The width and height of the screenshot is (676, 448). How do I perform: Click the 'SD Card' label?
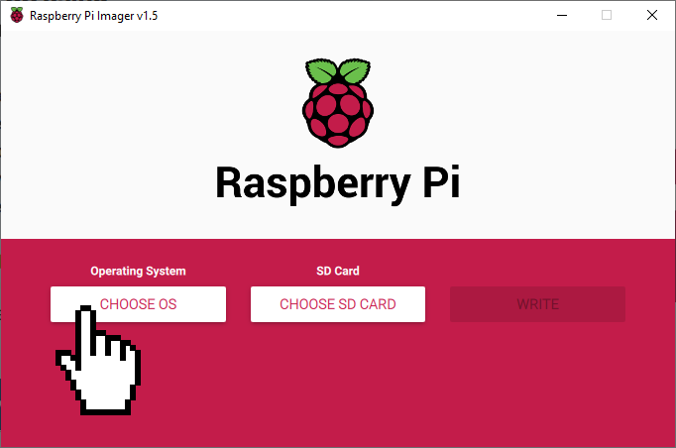tap(338, 271)
